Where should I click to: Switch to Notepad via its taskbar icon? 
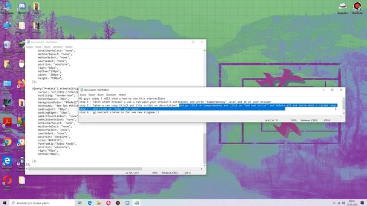tap(136, 203)
